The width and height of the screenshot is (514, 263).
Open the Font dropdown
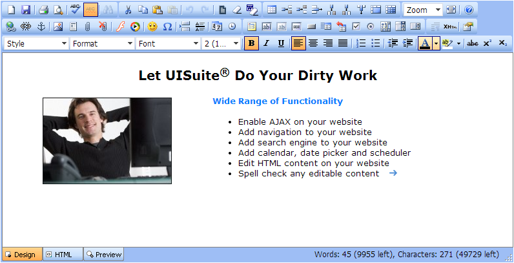tap(168, 43)
